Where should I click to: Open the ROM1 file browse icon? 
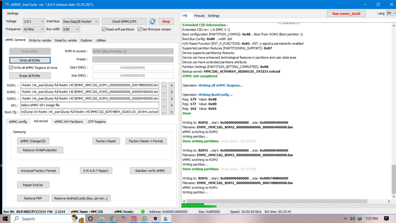click(164, 85)
